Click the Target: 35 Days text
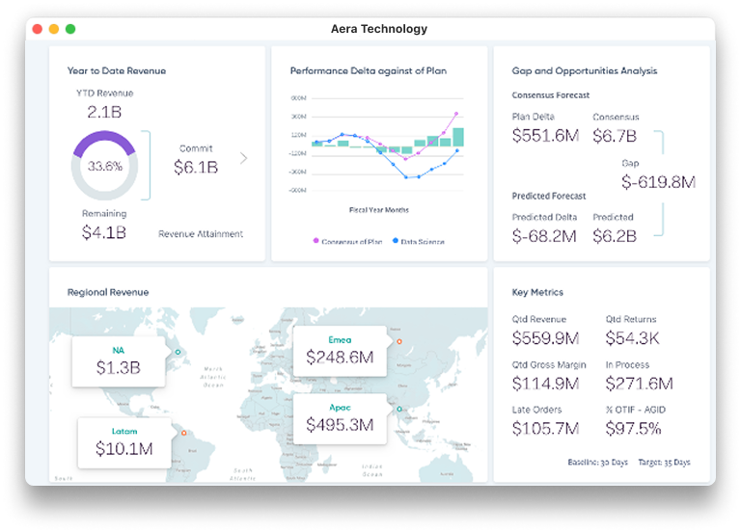Screen dimensions: 741x532 [x=664, y=463]
